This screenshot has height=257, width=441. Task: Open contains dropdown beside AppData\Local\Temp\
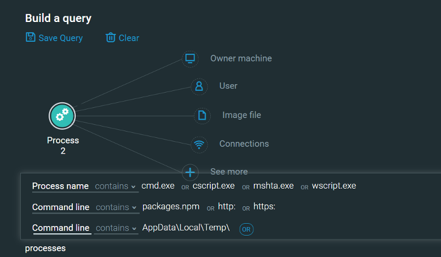point(116,229)
